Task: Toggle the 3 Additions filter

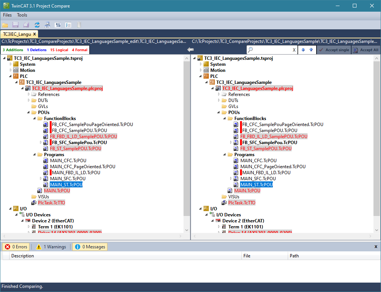Action: click(13, 50)
